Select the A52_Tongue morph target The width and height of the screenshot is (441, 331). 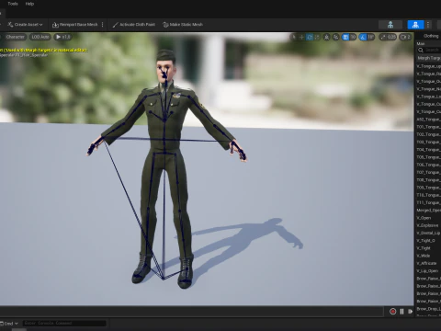pos(428,120)
